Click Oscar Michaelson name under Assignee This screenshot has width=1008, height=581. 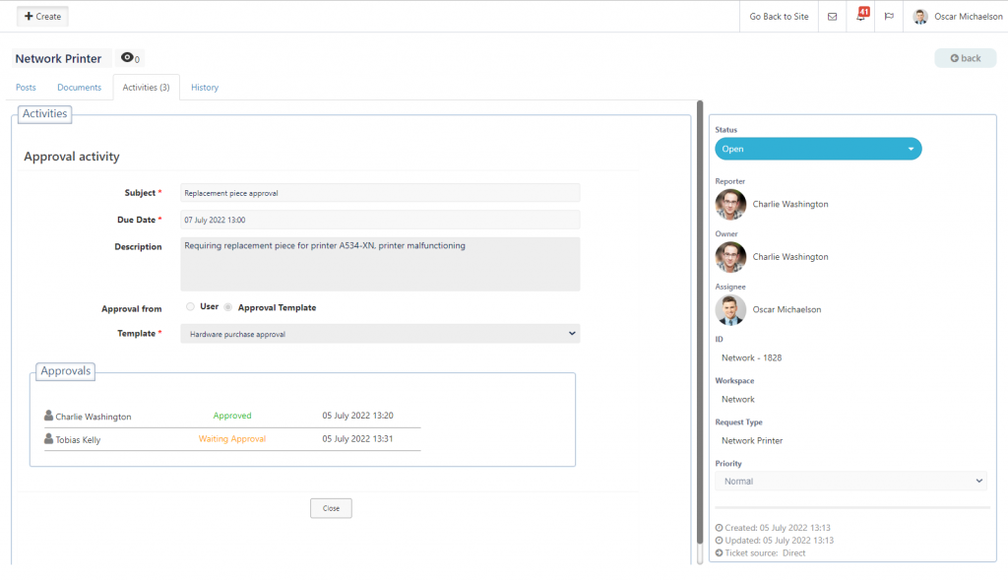coord(787,309)
